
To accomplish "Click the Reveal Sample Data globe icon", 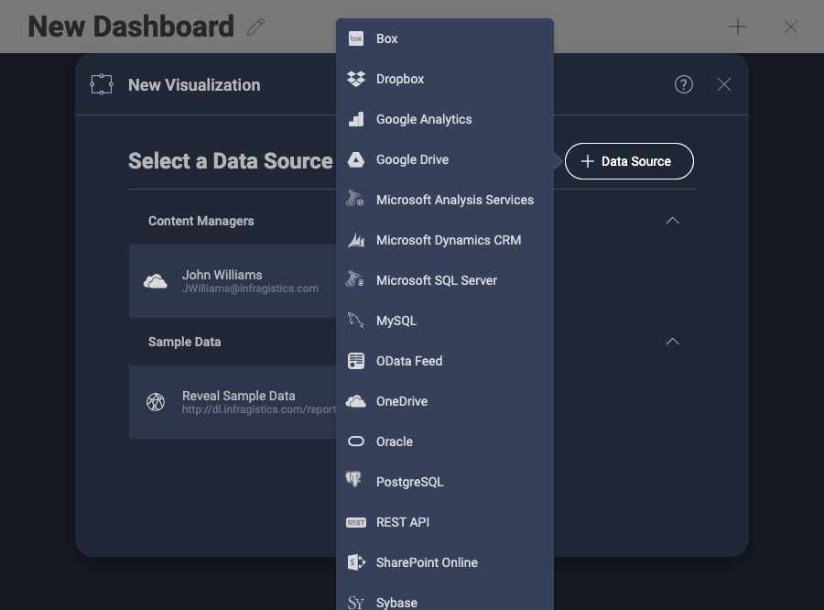I will (x=156, y=402).
